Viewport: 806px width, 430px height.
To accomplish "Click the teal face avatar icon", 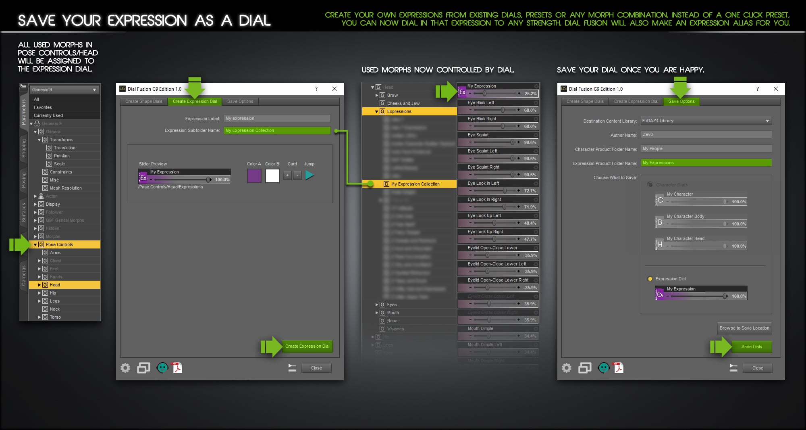I will 162,367.
